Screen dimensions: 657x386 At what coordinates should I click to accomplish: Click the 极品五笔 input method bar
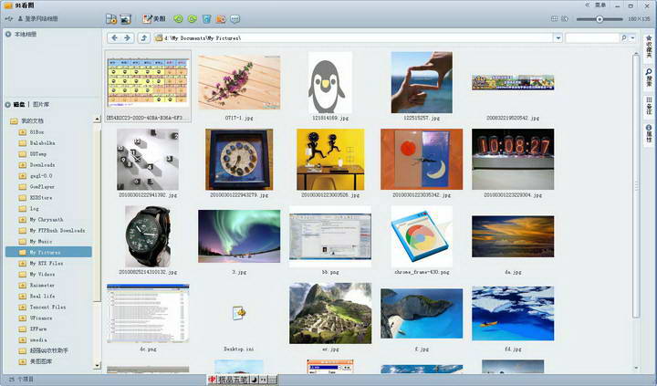pos(233,380)
